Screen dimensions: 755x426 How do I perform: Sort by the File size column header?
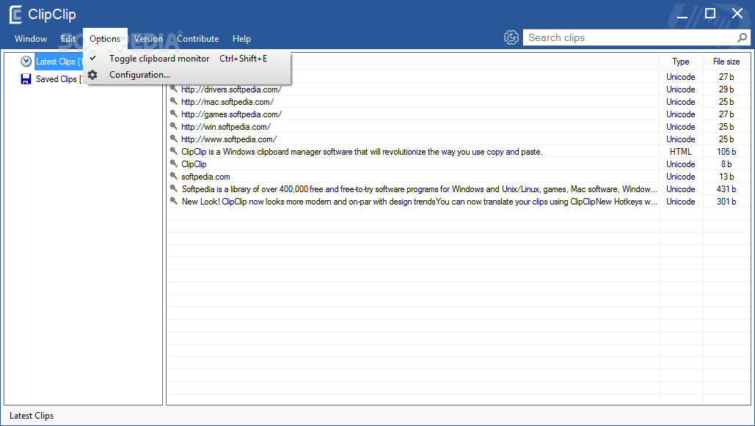point(726,61)
